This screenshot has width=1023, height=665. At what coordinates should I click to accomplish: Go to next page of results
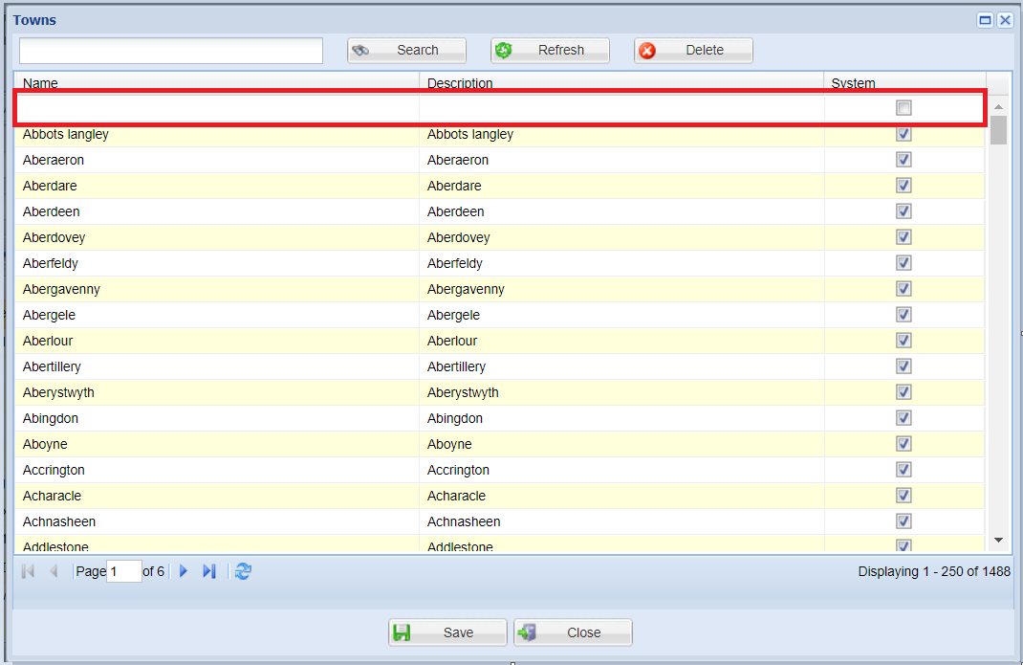pyautogui.click(x=184, y=571)
